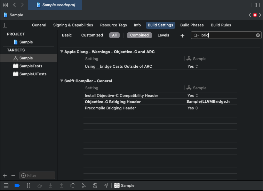
Task: Jump to previous issue chevron
Action: click(x=250, y=15)
